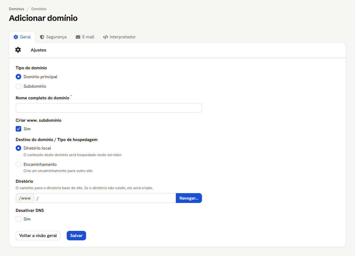Open second Domínios breadcrumb link

coord(39,9)
